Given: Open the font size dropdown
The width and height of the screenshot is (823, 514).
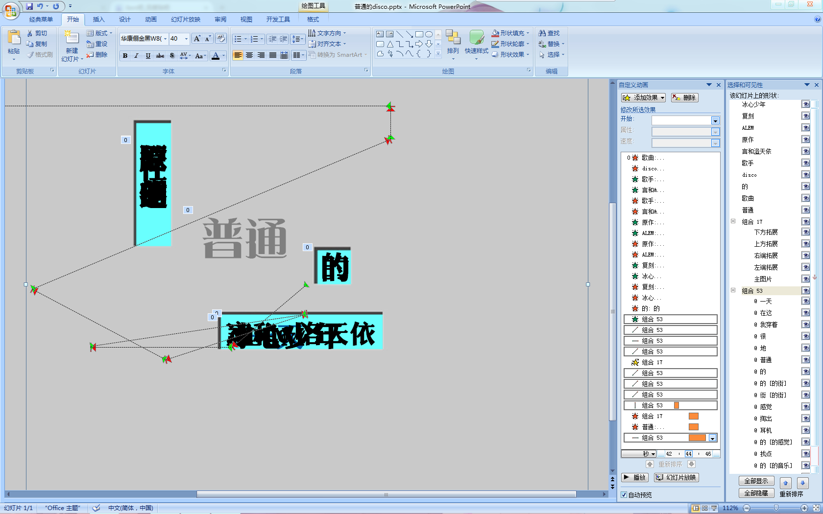Looking at the screenshot, I should tap(186, 39).
